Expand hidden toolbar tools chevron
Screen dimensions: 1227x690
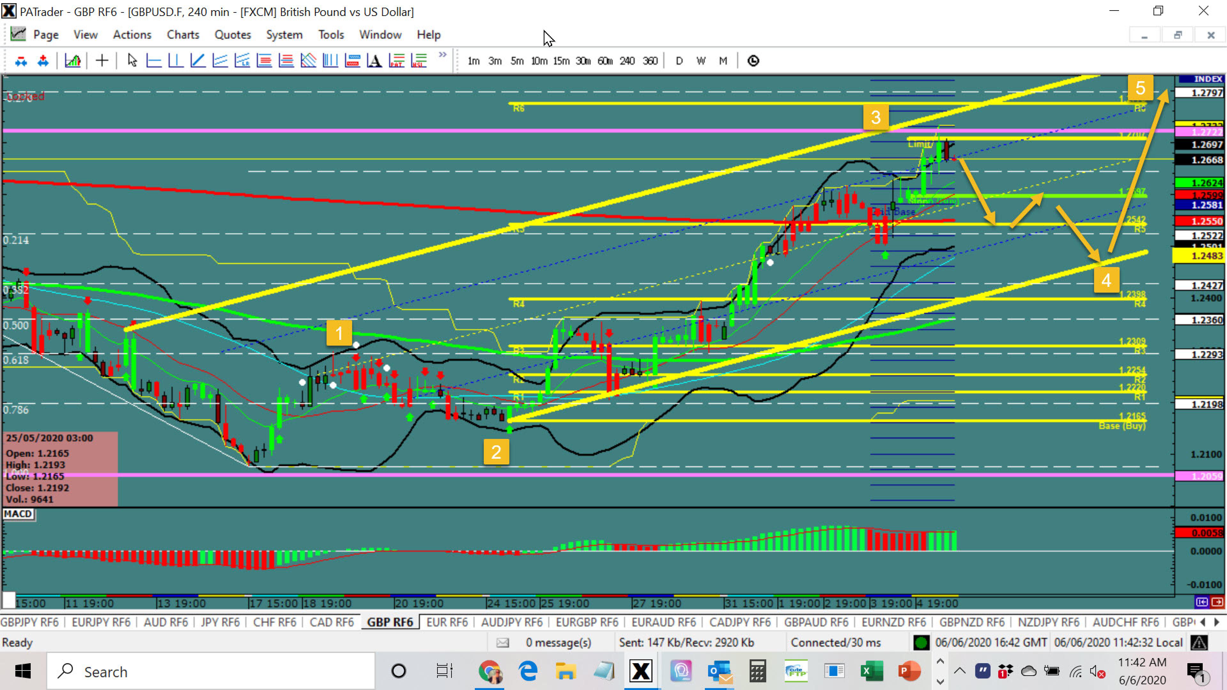pyautogui.click(x=443, y=55)
